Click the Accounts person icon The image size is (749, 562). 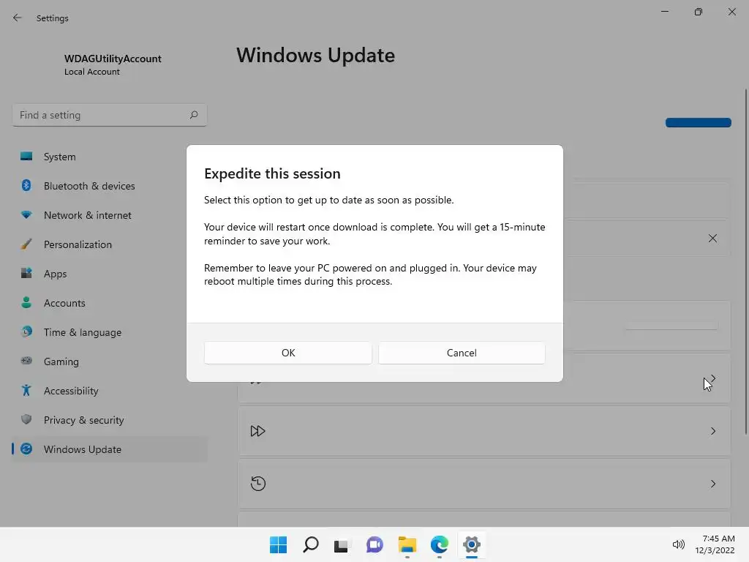coord(26,302)
